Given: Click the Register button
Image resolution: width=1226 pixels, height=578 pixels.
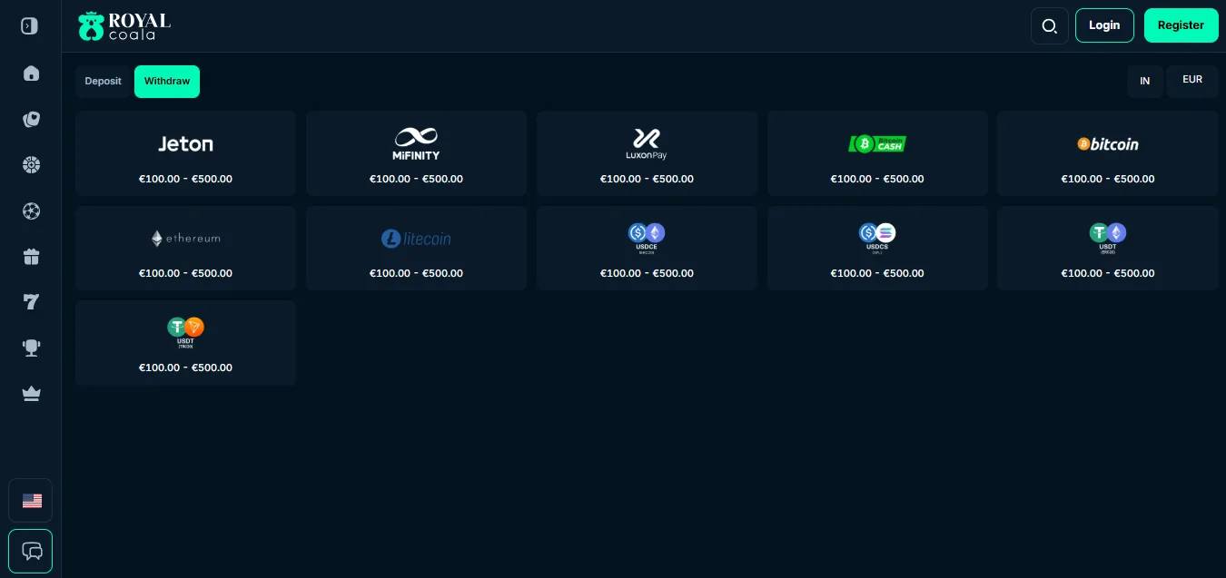Looking at the screenshot, I should tap(1181, 25).
